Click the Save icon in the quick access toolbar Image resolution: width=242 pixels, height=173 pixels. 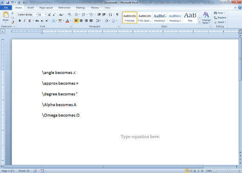7,2
